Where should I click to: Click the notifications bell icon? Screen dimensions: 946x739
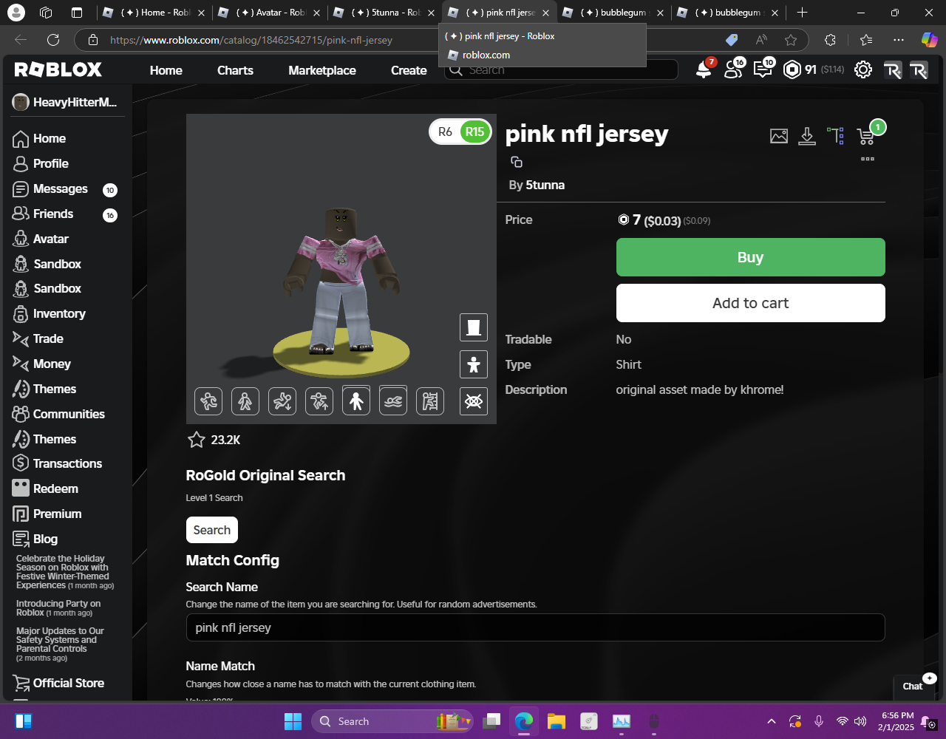point(704,69)
